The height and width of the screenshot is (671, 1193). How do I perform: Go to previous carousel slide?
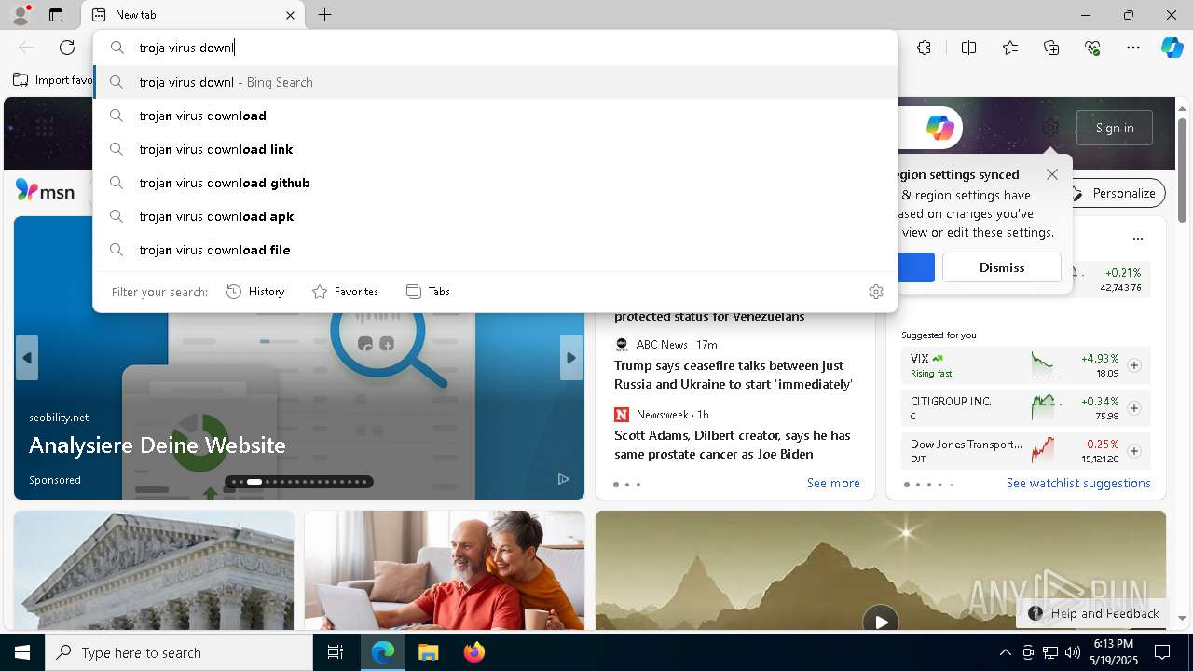click(x=27, y=358)
